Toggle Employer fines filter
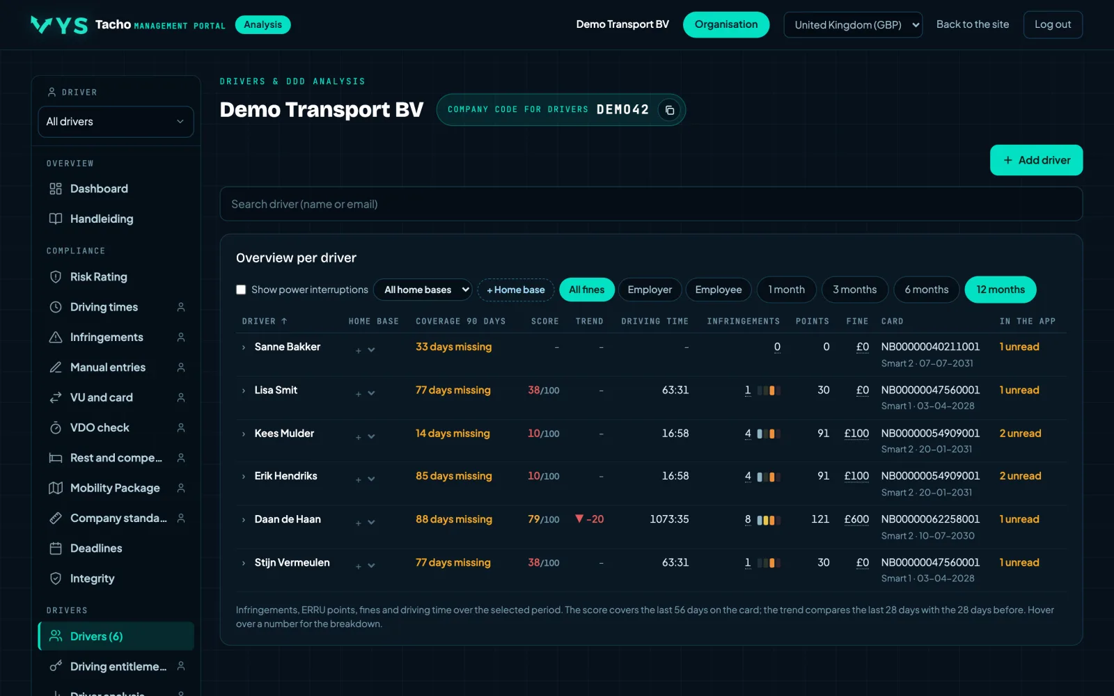1114x696 pixels. [x=650, y=290]
